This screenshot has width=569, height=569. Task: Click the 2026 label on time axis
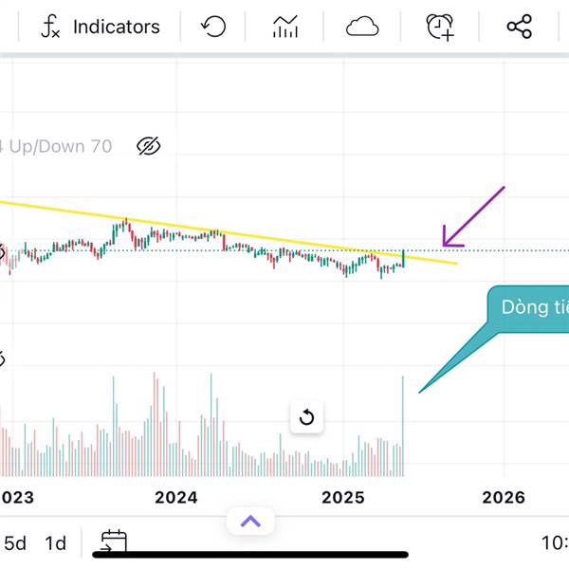tap(504, 498)
